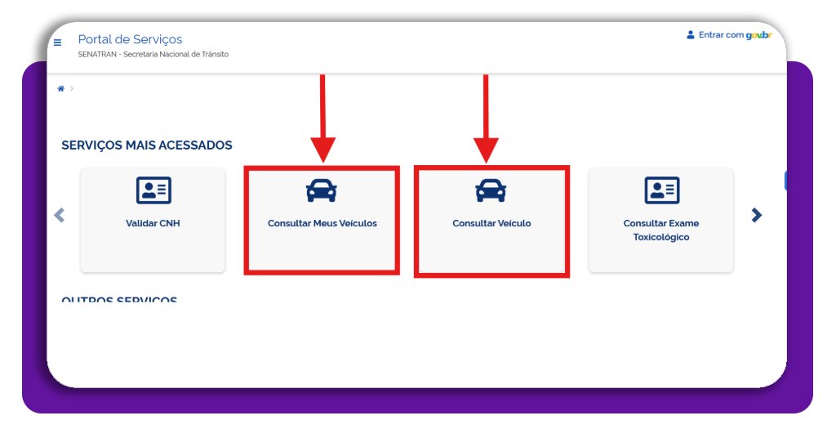Click the gov.br logo in the header
Viewport: 836px width, 438px height.
[x=758, y=35]
